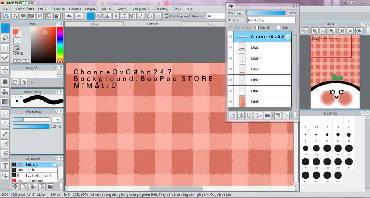Turn off snap with the blue icon
Viewport: 370px width, 198px height.
click(x=91, y=16)
